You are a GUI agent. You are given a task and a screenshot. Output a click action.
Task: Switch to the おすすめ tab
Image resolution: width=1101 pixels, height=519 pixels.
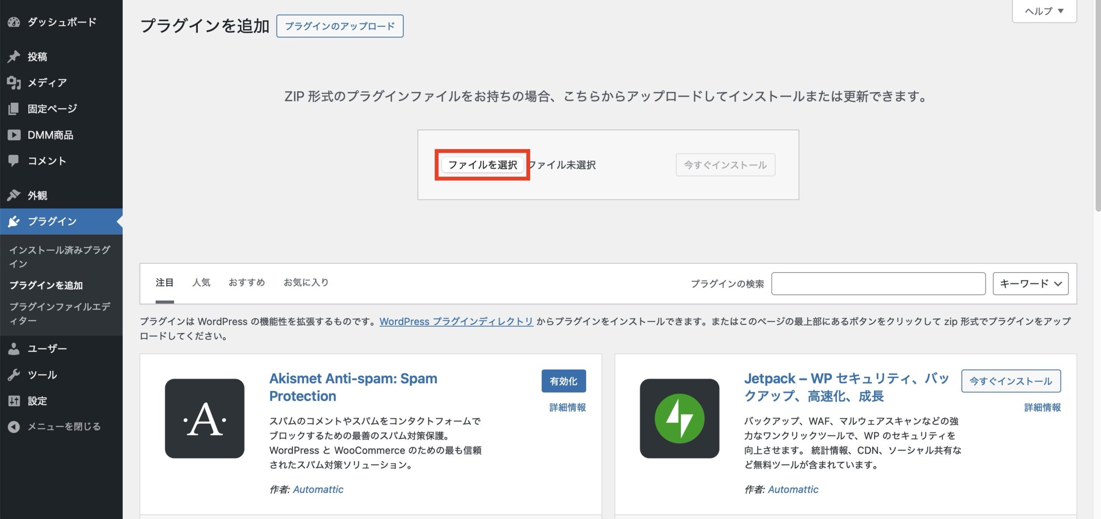click(x=247, y=283)
